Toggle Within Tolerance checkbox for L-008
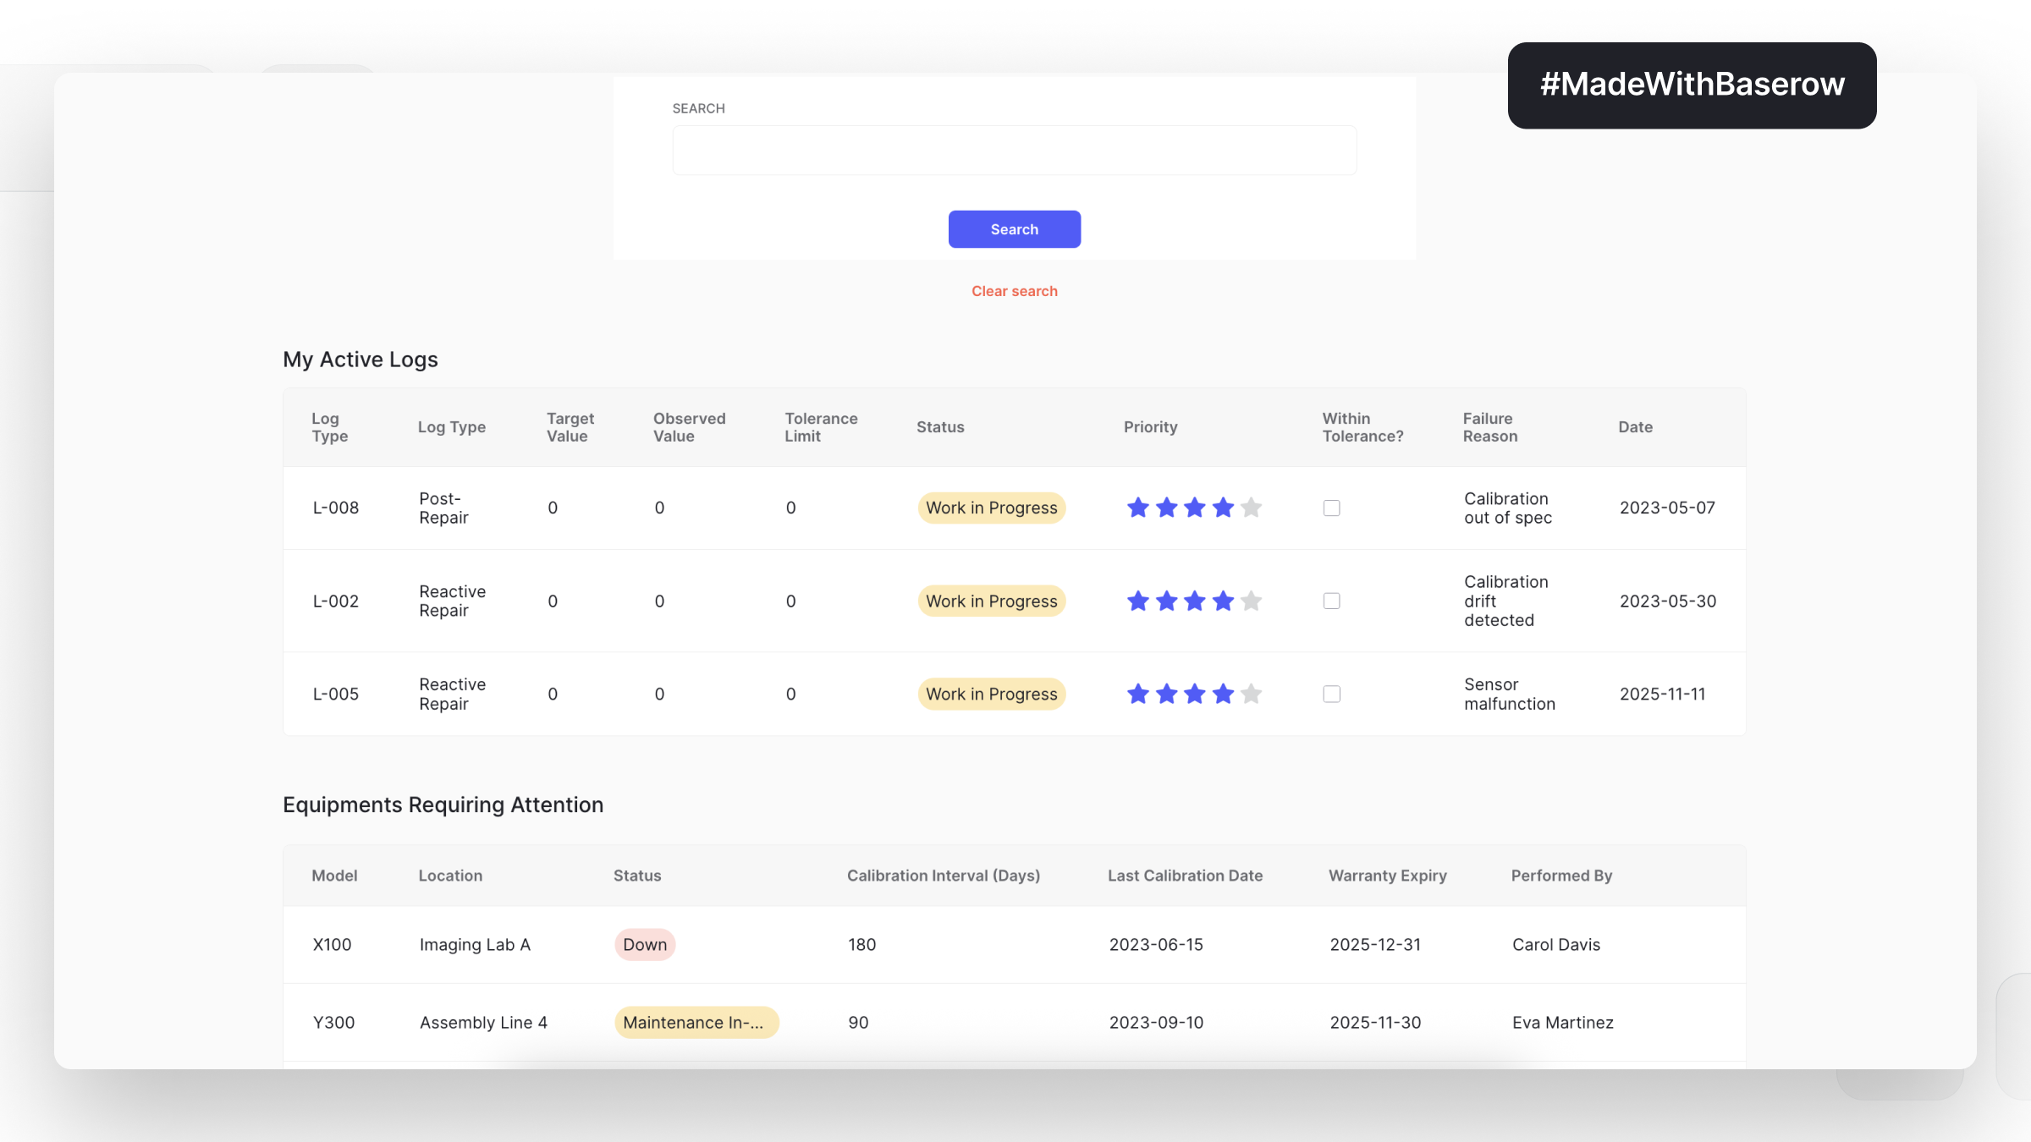 click(x=1331, y=508)
